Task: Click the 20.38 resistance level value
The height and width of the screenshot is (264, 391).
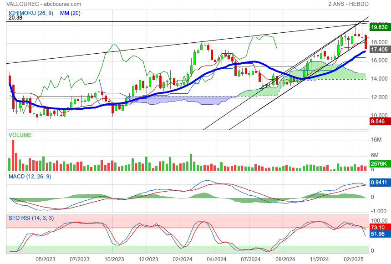Action: 15,18
